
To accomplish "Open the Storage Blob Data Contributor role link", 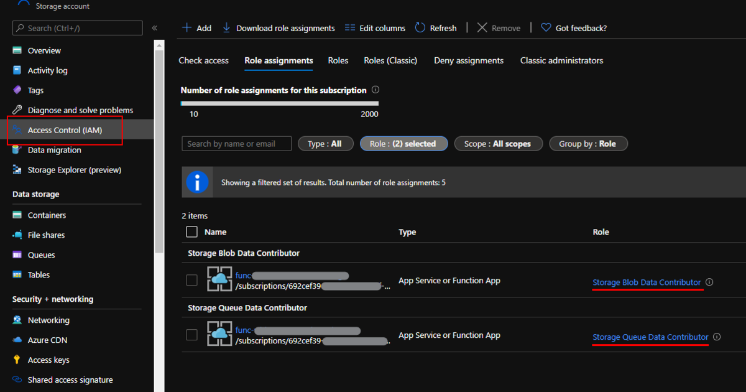I will (x=647, y=282).
